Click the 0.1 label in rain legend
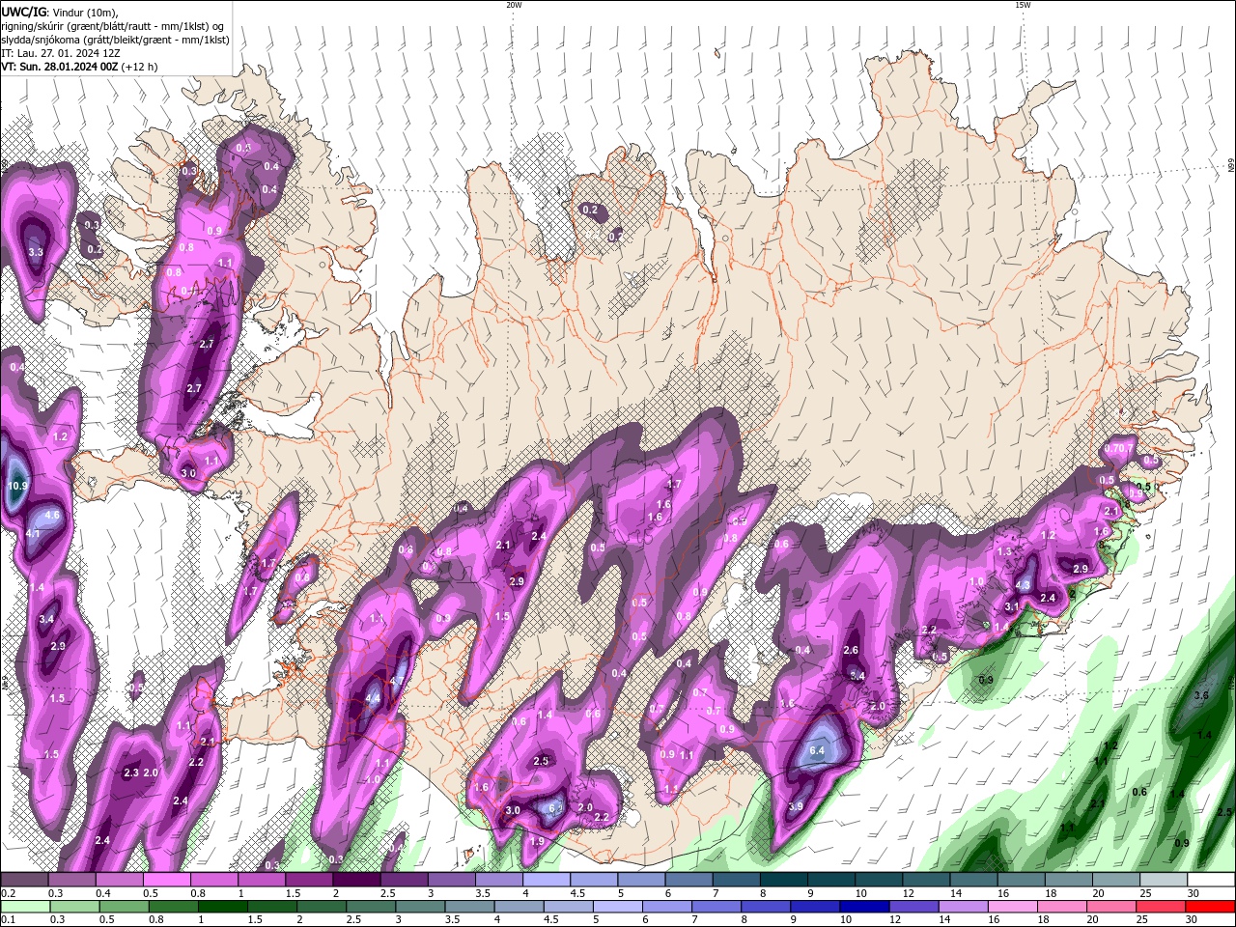The image size is (1236, 927). tap(7, 920)
